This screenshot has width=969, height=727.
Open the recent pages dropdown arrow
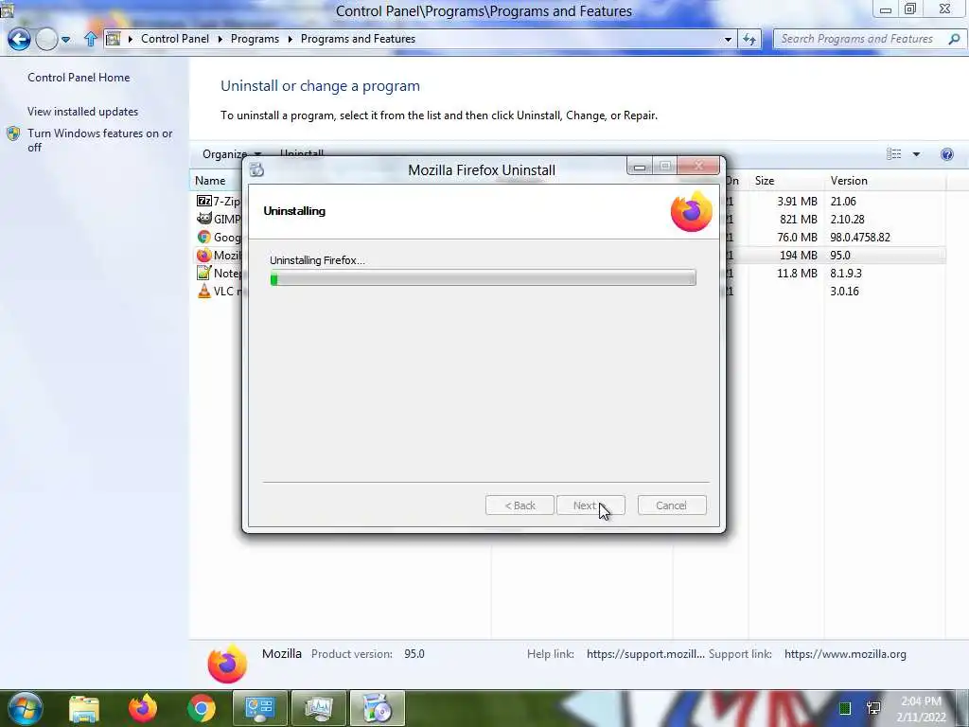pos(65,40)
